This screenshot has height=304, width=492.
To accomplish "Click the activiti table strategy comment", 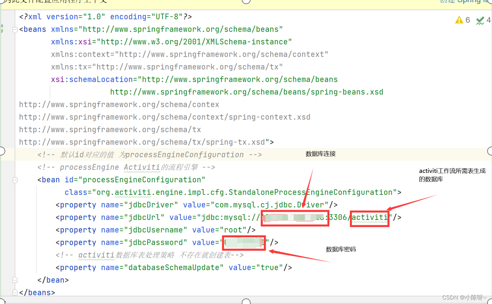I will pos(149,255).
